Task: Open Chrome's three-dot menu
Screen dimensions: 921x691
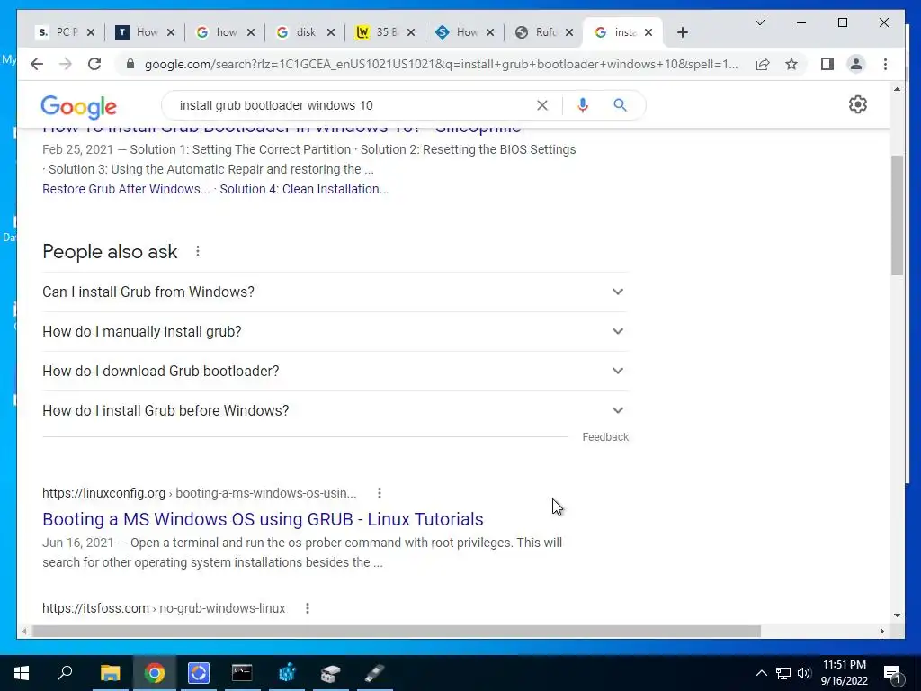Action: click(885, 64)
